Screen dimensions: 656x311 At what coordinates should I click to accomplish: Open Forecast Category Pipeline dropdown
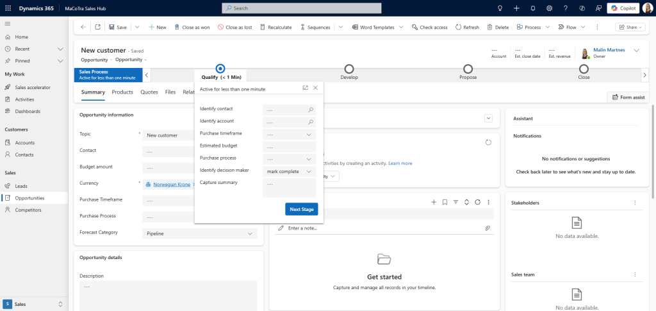199,233
